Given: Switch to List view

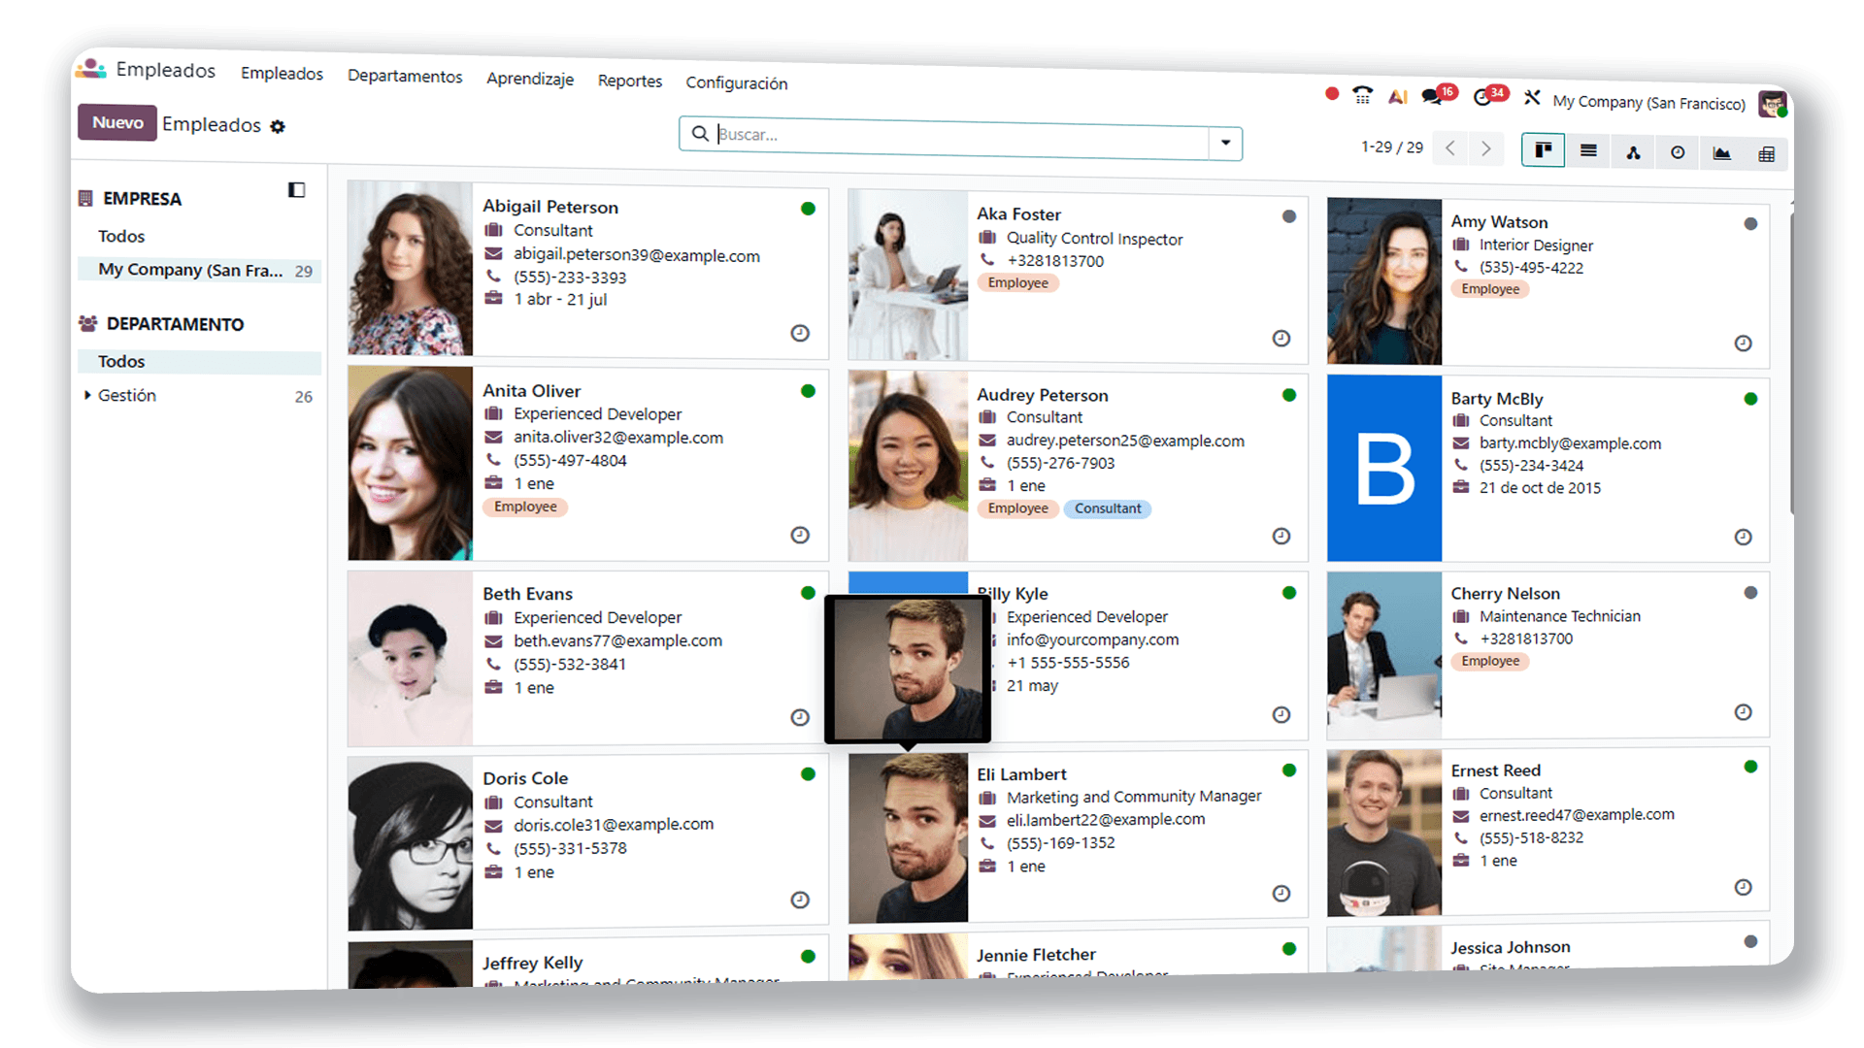Looking at the screenshot, I should 1588,151.
